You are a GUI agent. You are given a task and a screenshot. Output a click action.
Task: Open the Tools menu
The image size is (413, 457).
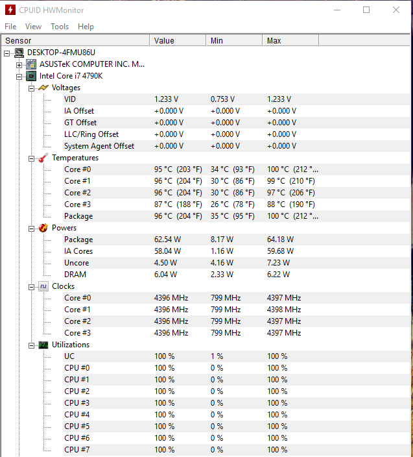click(60, 27)
